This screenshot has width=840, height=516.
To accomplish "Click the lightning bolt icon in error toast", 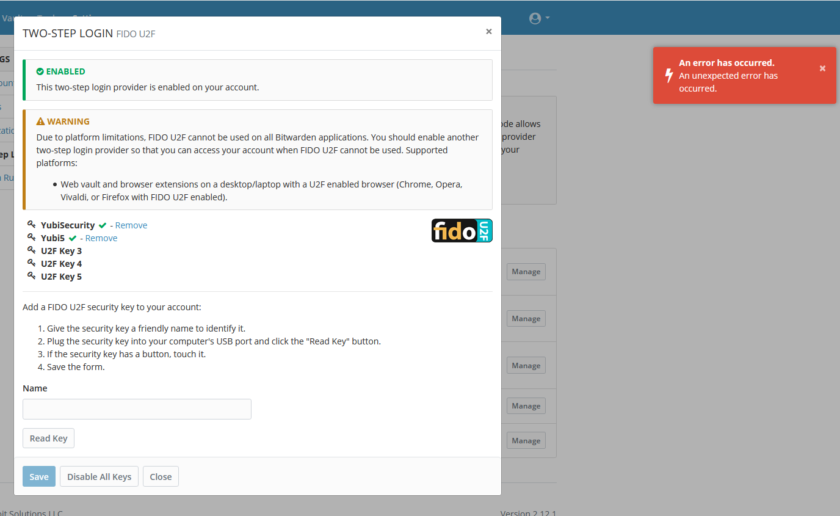I will 668,76.
